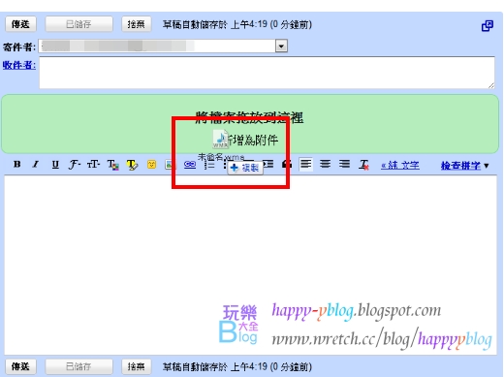The image size is (504, 377).
Task: Insert an emoticon from the toolbar
Action: 151,165
